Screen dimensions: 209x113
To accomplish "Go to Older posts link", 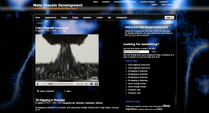I will (x=39, y=23).
